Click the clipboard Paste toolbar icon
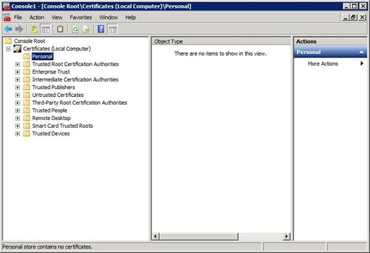Viewport: 370px width, 253px height. (x=60, y=29)
